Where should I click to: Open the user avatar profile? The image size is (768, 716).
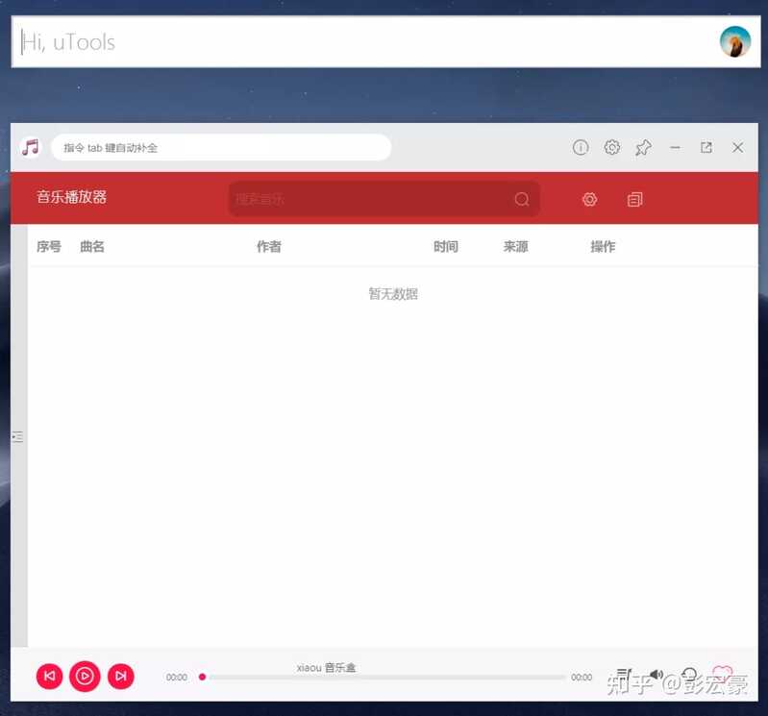[x=735, y=42]
